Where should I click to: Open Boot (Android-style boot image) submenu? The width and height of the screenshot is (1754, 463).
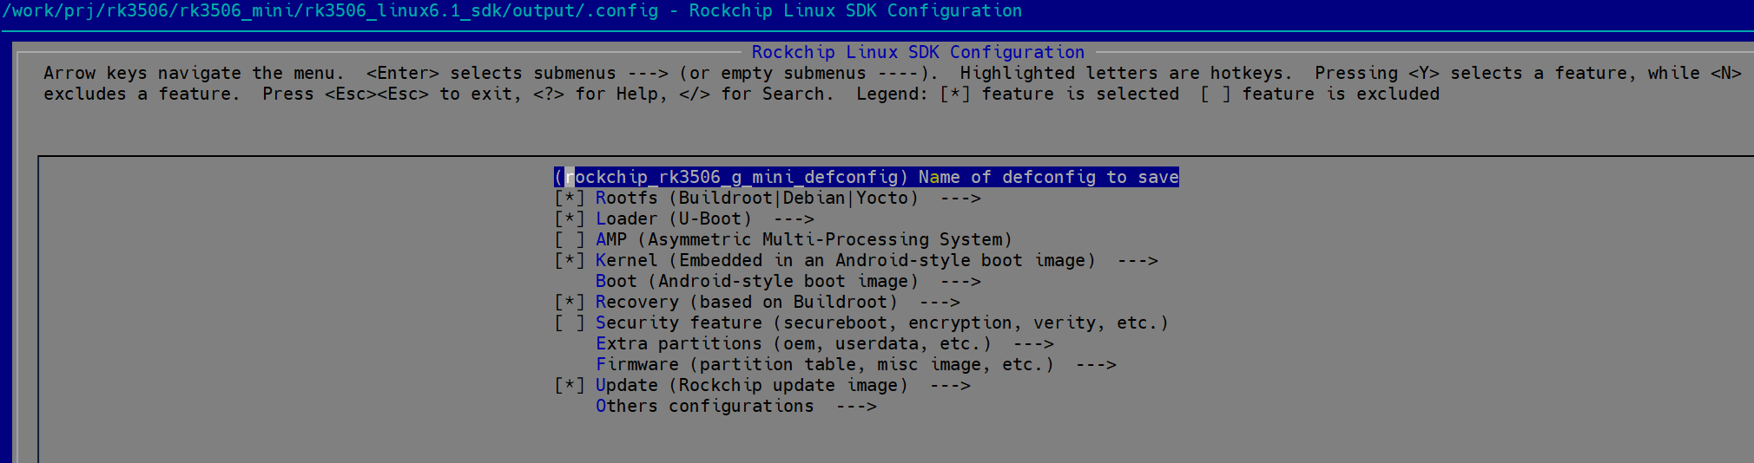[788, 281]
